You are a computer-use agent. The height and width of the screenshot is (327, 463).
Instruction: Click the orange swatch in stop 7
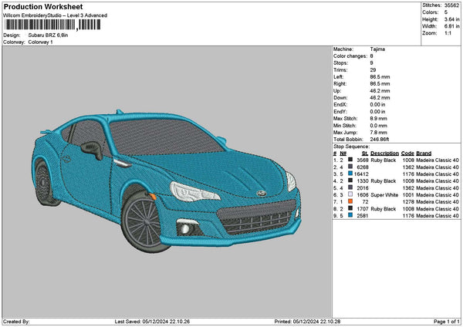(350, 201)
